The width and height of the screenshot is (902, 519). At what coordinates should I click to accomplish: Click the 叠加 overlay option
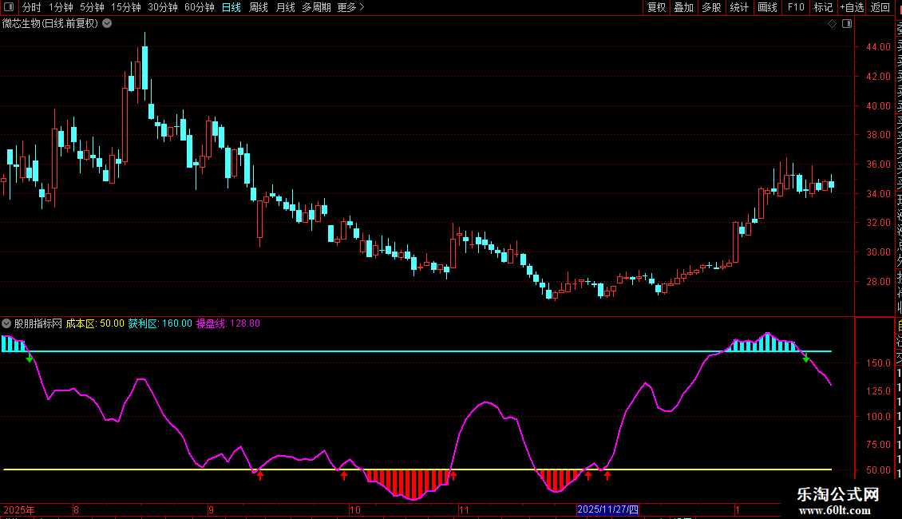pos(683,7)
